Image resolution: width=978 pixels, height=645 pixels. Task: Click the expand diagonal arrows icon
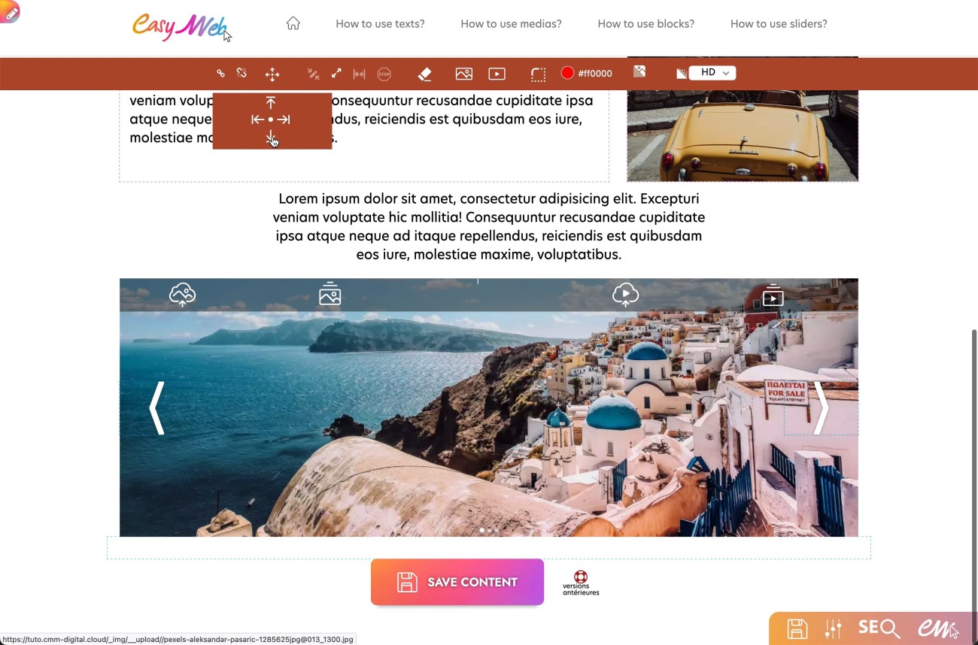coord(336,73)
